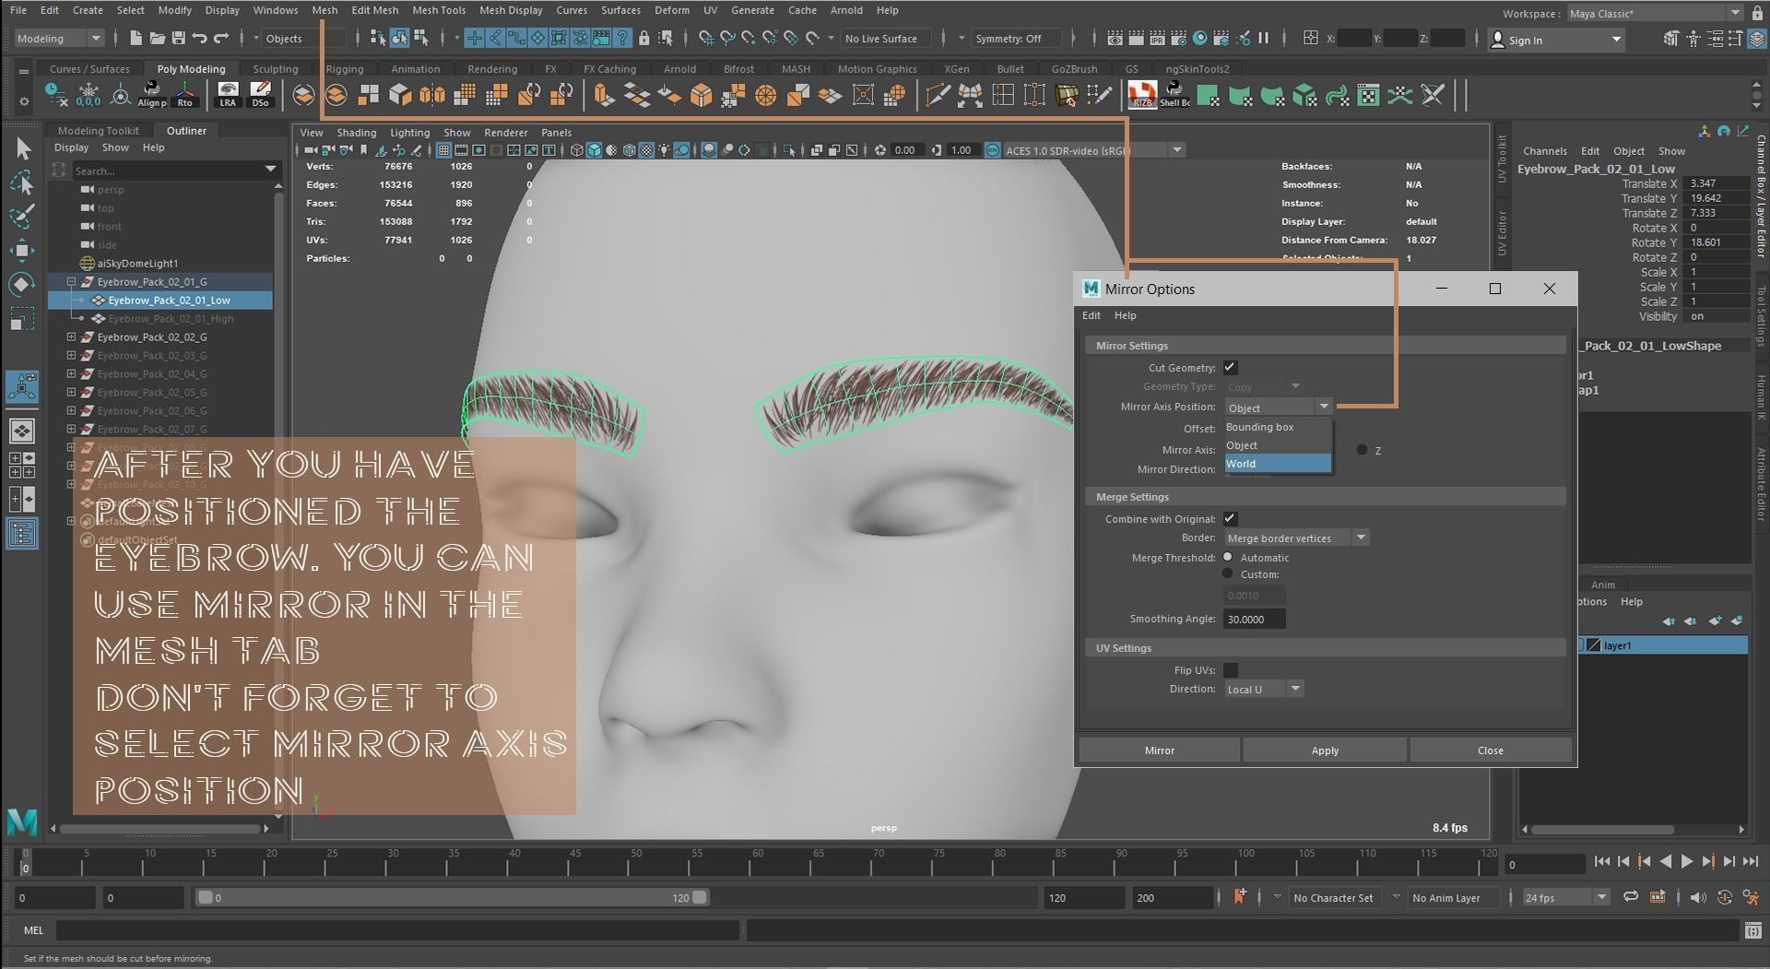Choose the Move tool in toolbox
This screenshot has width=1770, height=969.
coord(23,250)
